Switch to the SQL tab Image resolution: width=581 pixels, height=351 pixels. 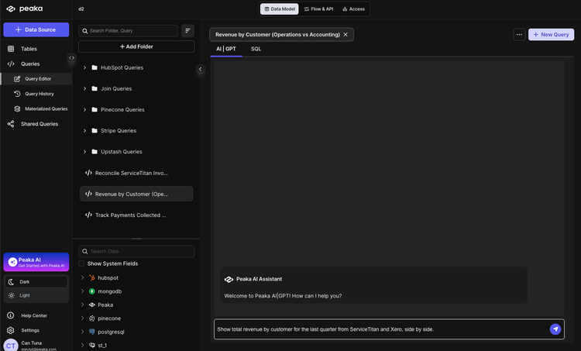[x=256, y=49]
